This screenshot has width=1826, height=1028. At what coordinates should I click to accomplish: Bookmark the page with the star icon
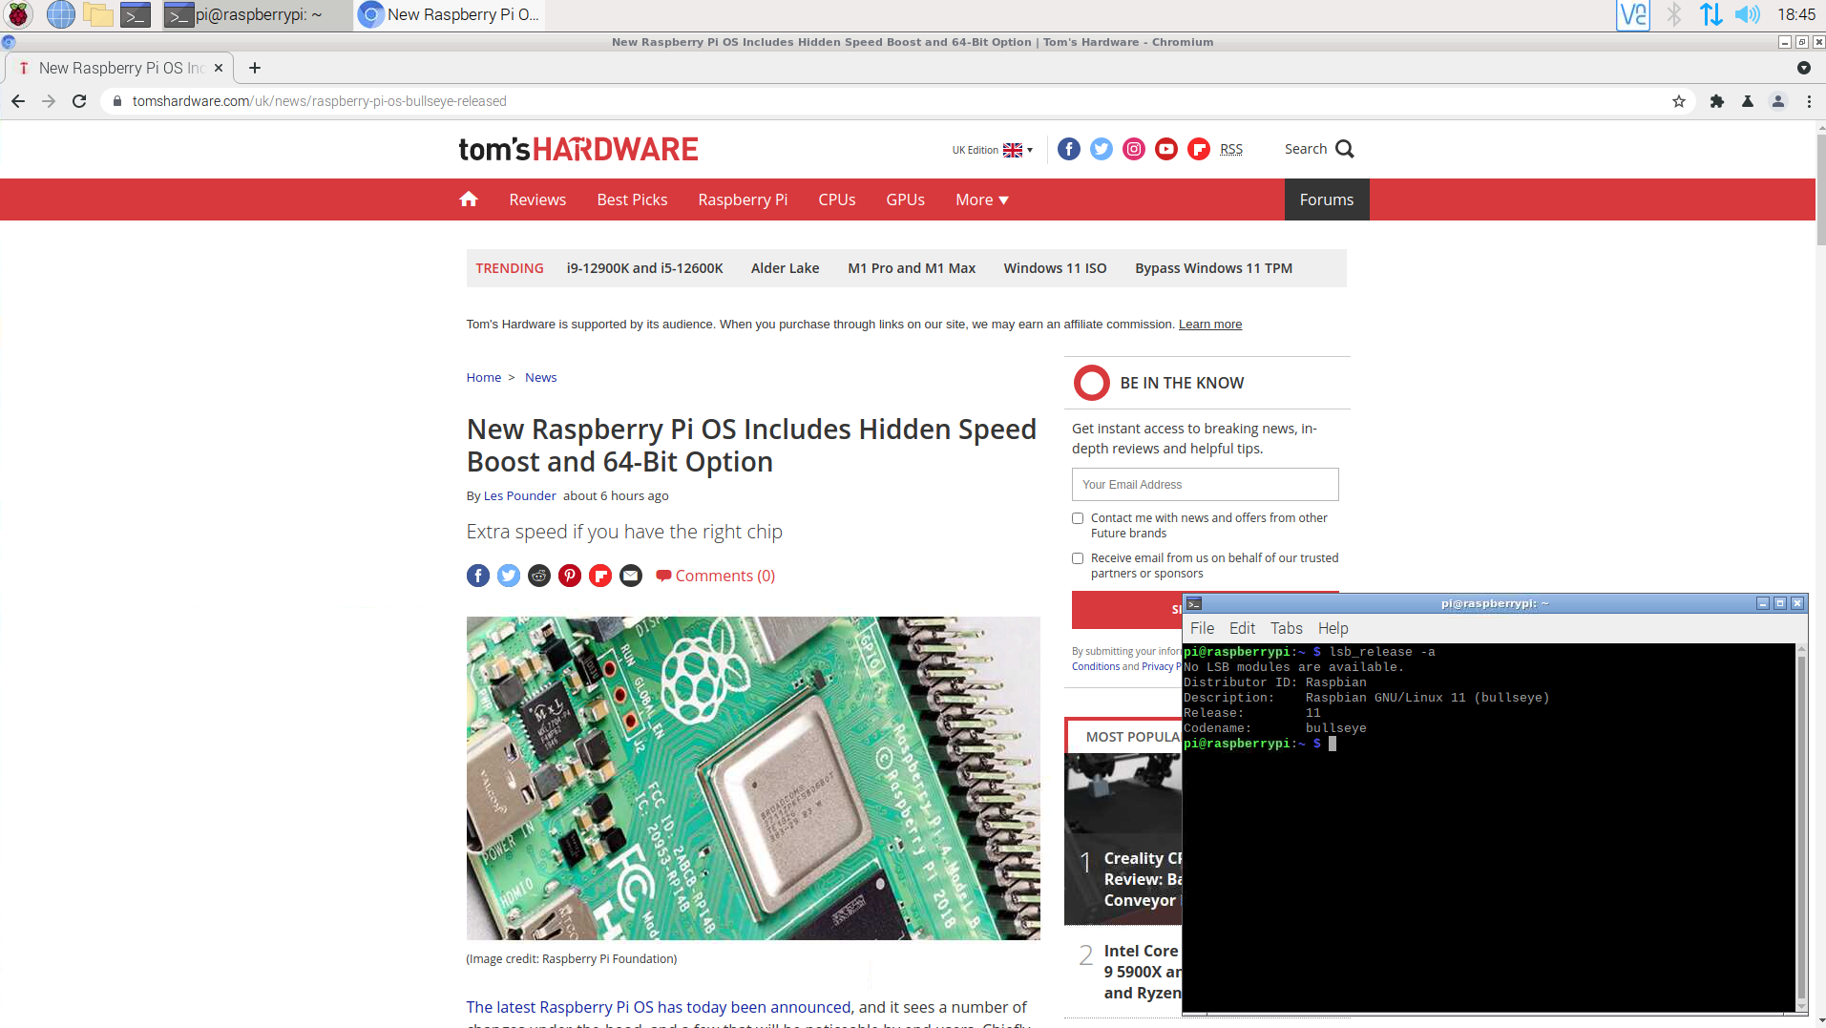click(1677, 101)
